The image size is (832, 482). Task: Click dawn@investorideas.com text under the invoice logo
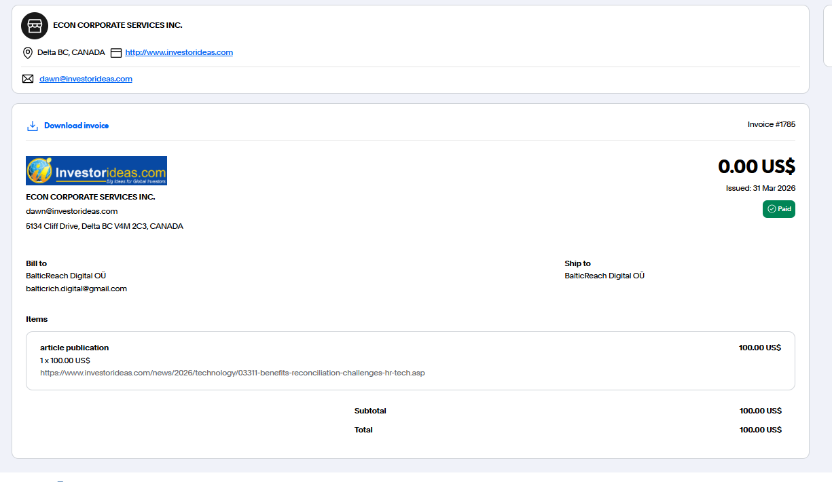click(x=72, y=211)
